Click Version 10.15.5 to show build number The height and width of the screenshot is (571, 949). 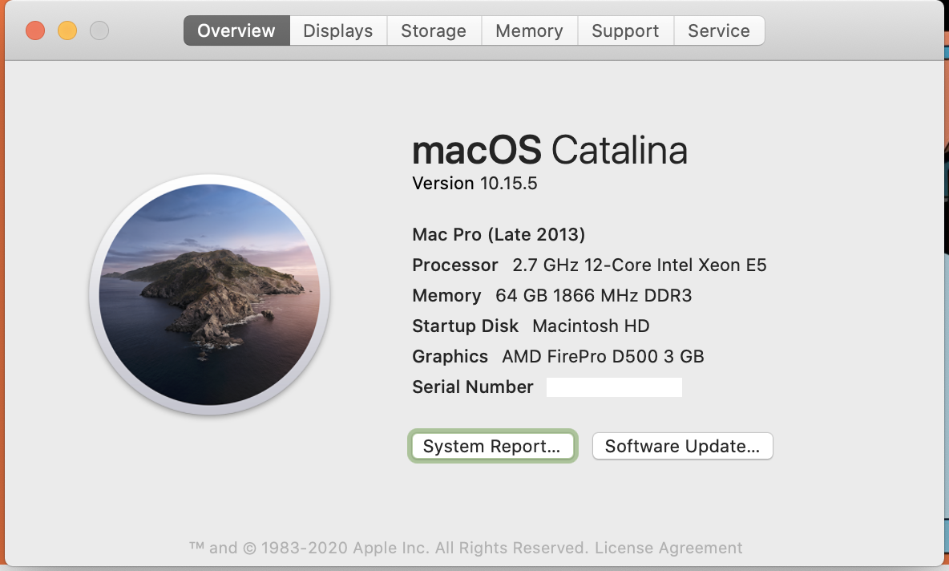tap(474, 183)
